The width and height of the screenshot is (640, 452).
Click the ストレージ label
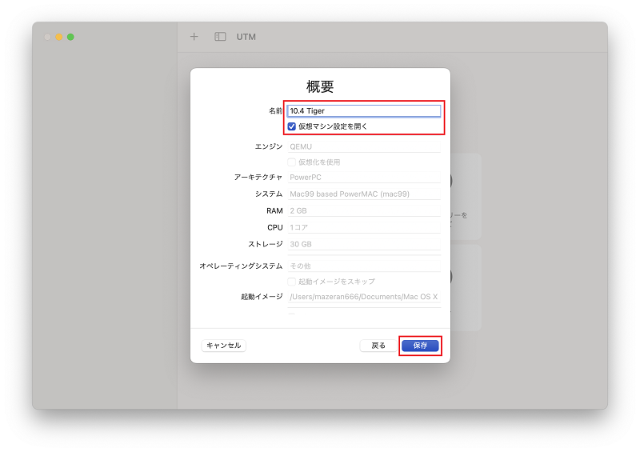266,244
